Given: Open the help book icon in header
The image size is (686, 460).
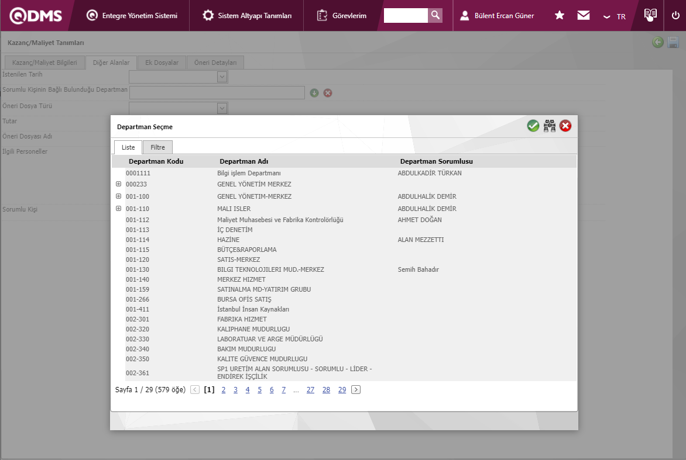Looking at the screenshot, I should click(650, 15).
